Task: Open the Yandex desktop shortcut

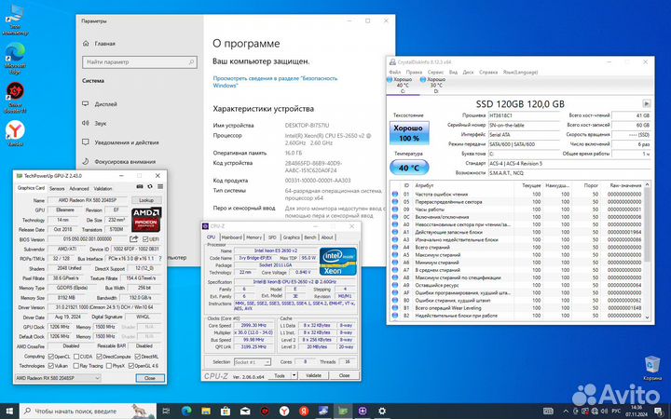Action: click(15, 133)
